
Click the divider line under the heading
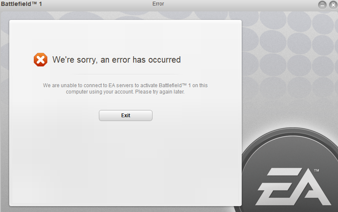(x=125, y=74)
